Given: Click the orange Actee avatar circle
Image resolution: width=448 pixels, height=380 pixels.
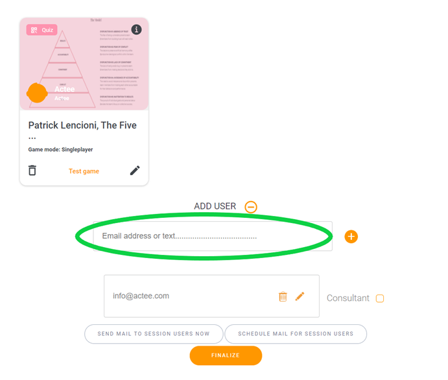Looking at the screenshot, I should (37, 93).
